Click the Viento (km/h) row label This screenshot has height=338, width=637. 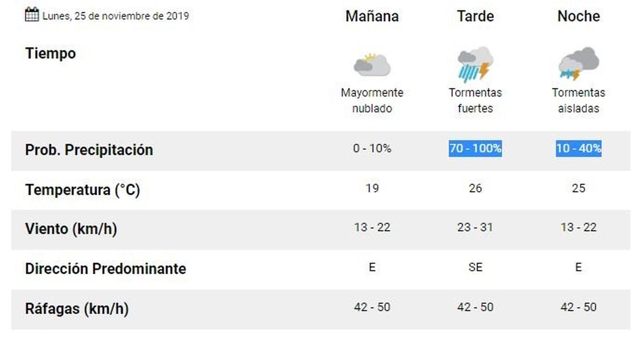pyautogui.click(x=71, y=229)
